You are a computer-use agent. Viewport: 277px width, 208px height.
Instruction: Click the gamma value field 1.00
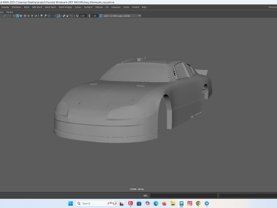click(x=94, y=16)
